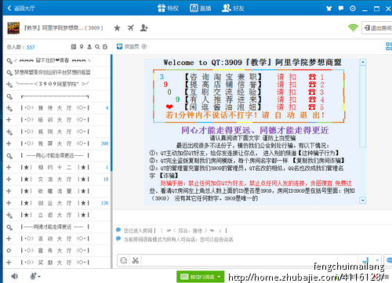Expand the 交流大厅 channel

click(x=9, y=180)
